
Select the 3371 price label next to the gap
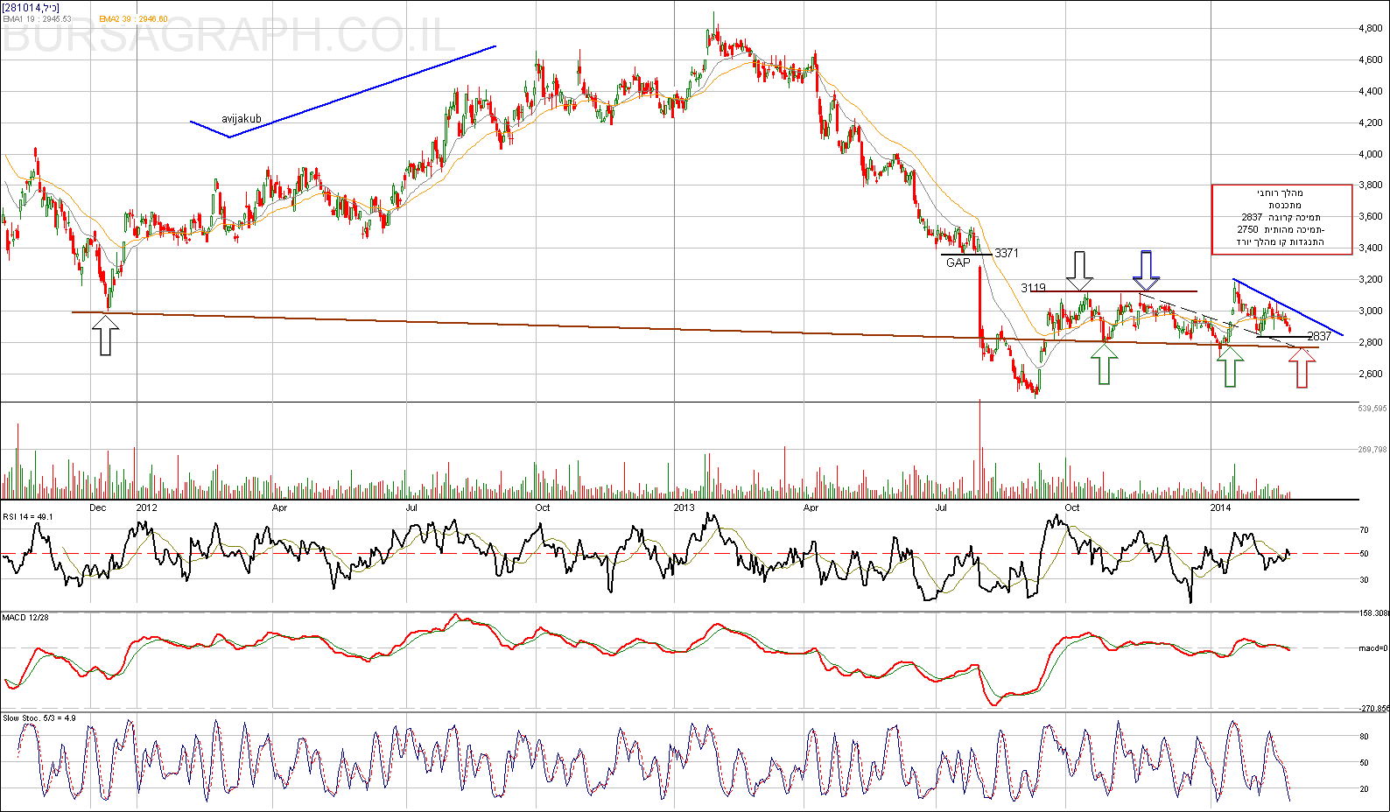click(x=1007, y=253)
